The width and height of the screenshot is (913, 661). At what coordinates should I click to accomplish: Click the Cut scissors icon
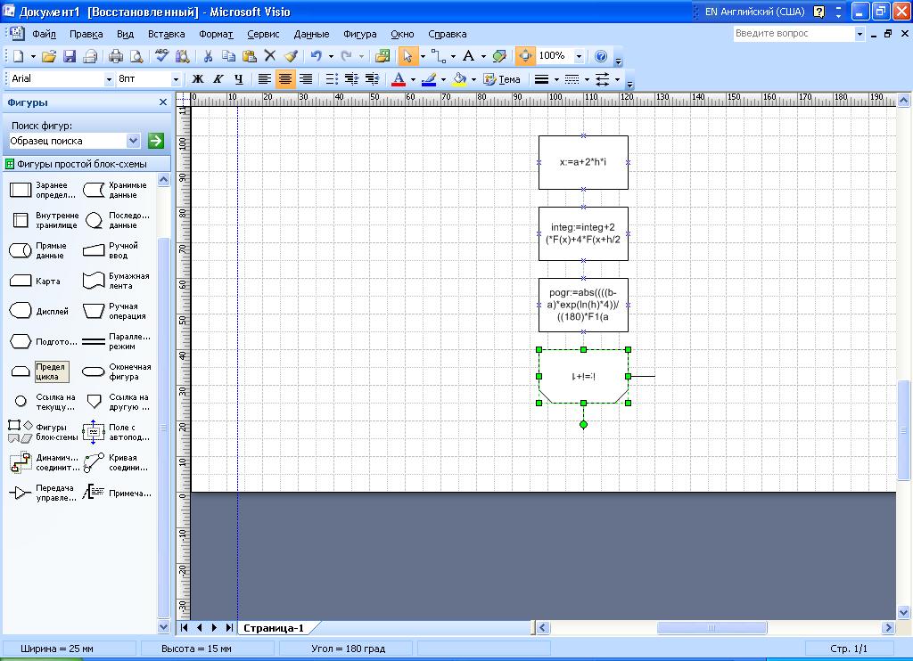point(207,56)
